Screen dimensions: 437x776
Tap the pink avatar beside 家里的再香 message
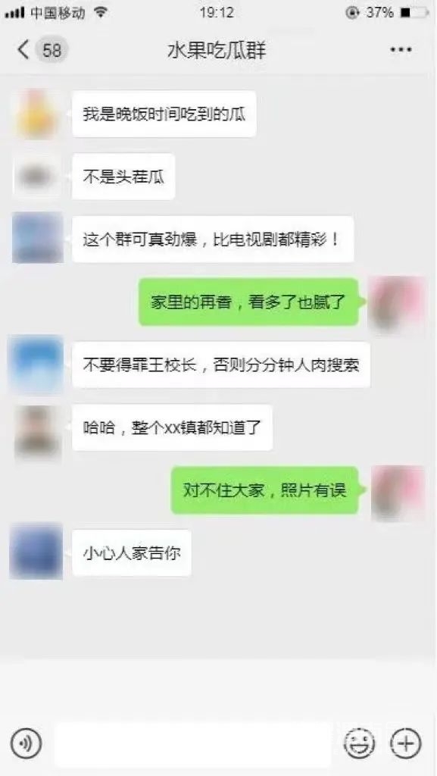coord(398,303)
